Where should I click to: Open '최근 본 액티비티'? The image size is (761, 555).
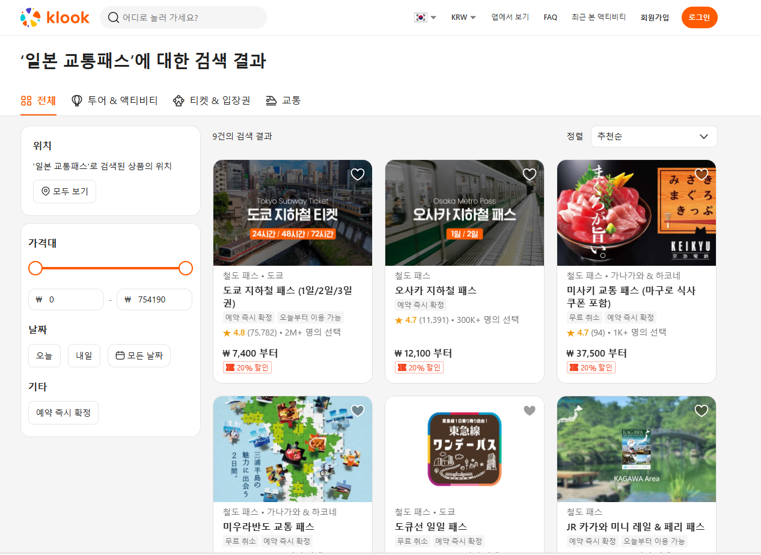(x=599, y=17)
